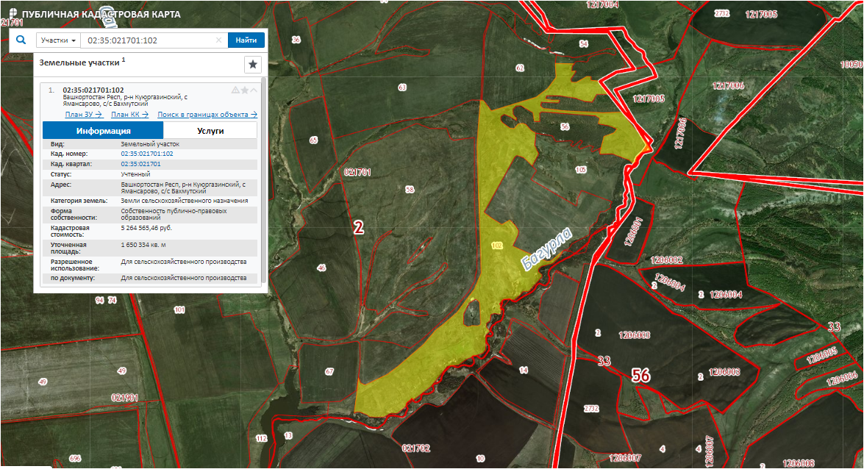
Task: Open the План КК link
Action: [x=129, y=115]
